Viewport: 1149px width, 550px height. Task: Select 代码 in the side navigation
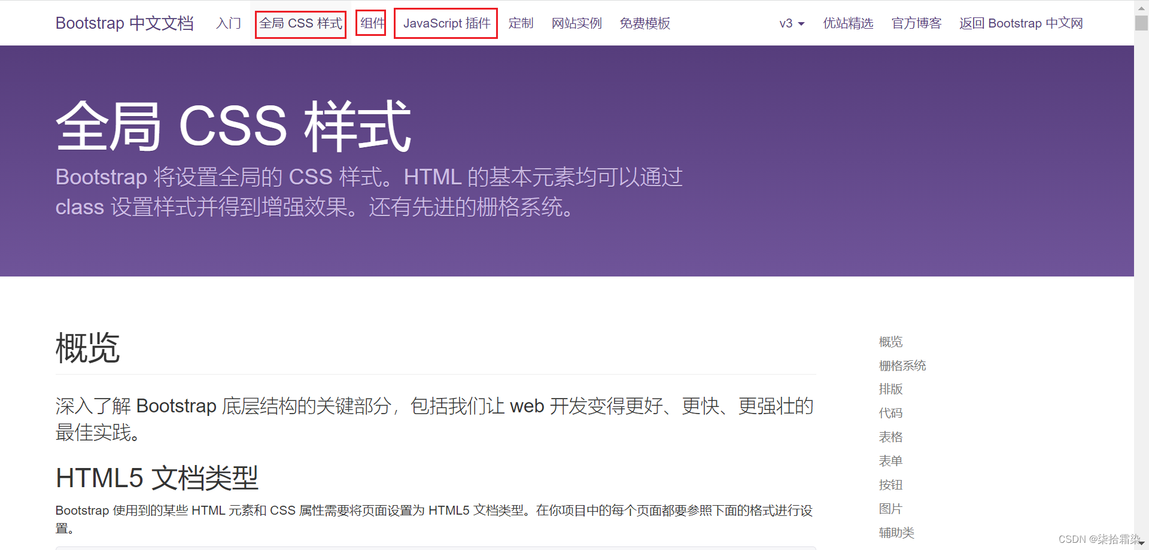890,413
